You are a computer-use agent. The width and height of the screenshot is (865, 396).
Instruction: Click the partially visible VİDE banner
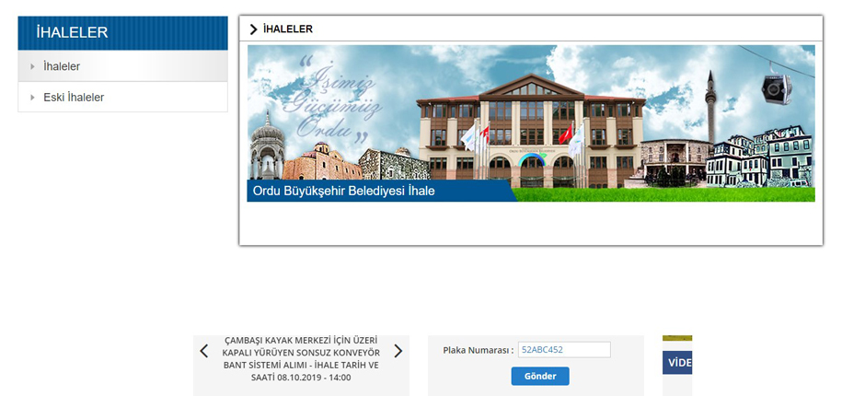point(677,362)
